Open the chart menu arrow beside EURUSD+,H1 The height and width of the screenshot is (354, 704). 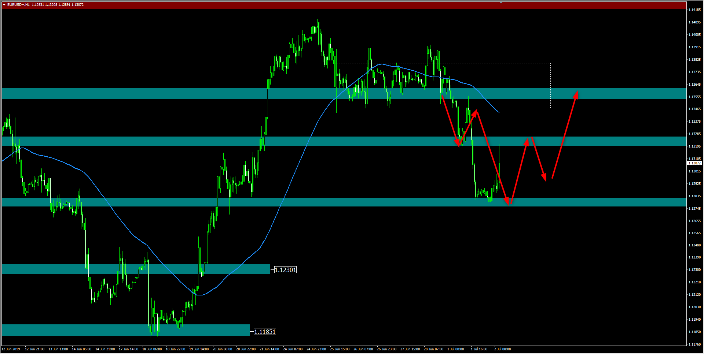4,5
